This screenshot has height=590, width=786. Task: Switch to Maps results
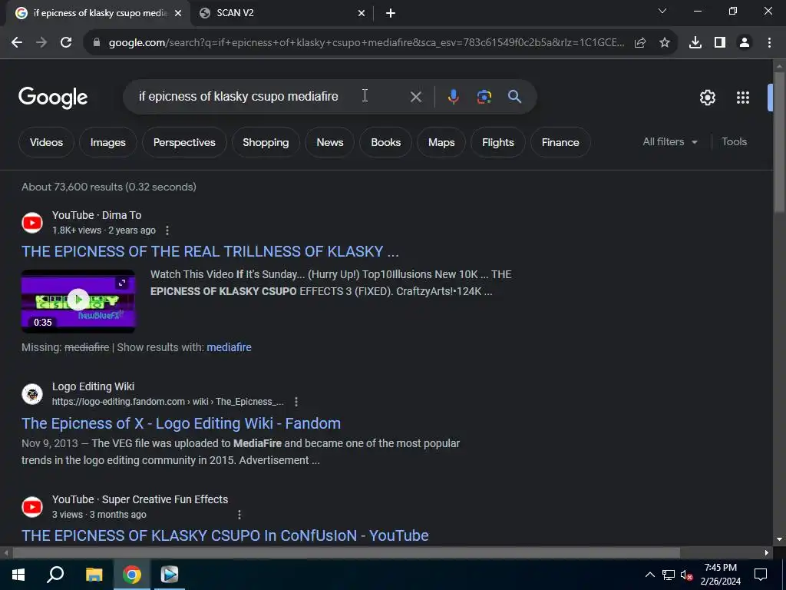point(441,142)
